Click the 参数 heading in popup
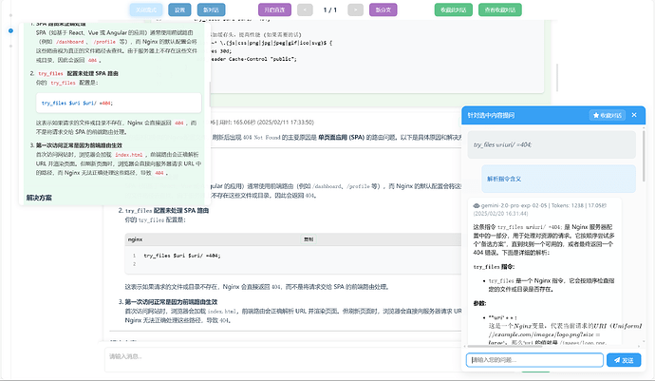Image resolution: width=655 pixels, height=381 pixels. click(x=479, y=303)
